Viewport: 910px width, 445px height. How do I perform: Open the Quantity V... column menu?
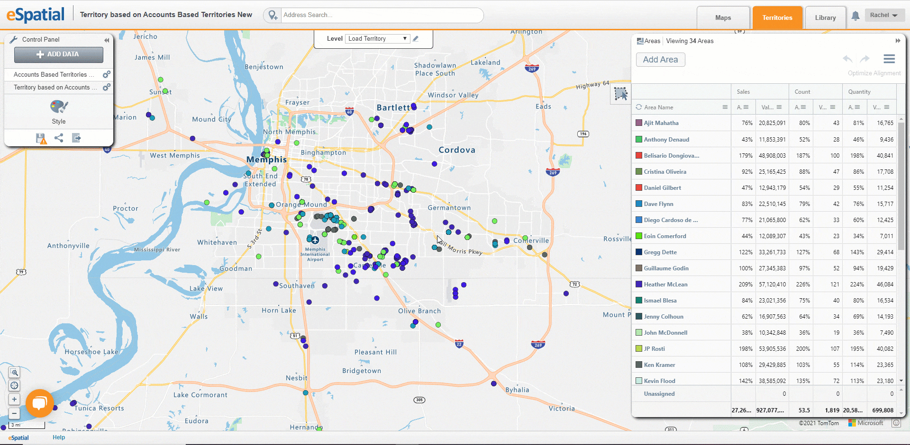click(887, 107)
